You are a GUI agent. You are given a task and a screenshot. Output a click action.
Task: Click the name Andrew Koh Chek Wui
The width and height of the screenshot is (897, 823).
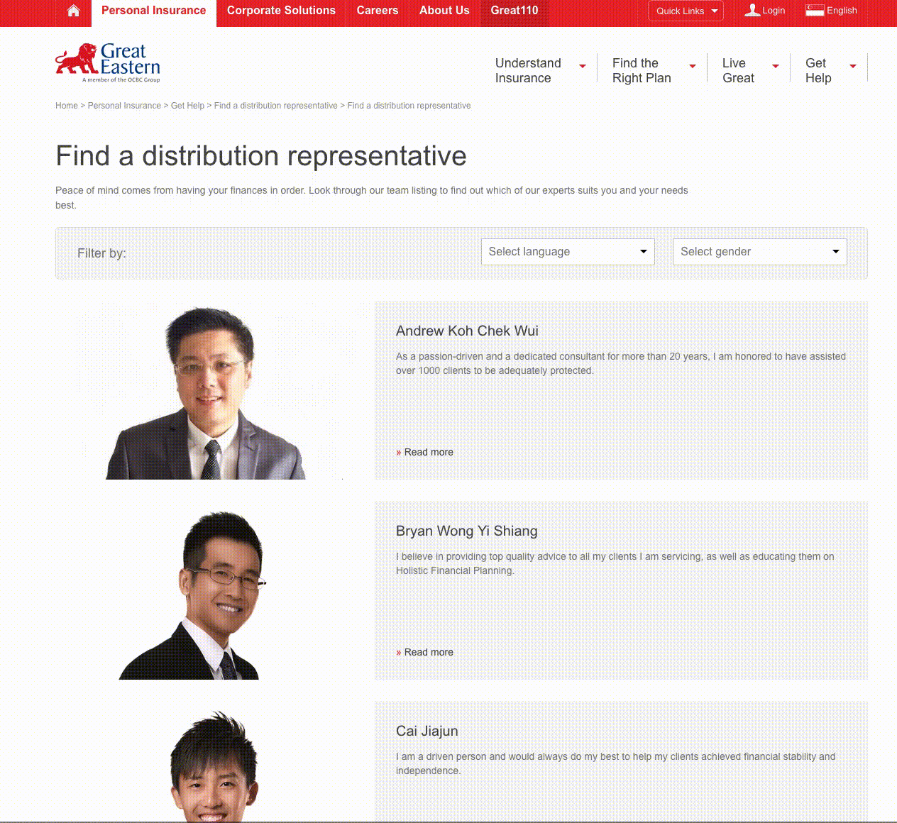[467, 331]
